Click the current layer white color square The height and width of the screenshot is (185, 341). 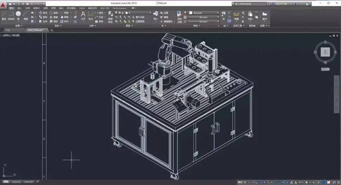[126, 13]
